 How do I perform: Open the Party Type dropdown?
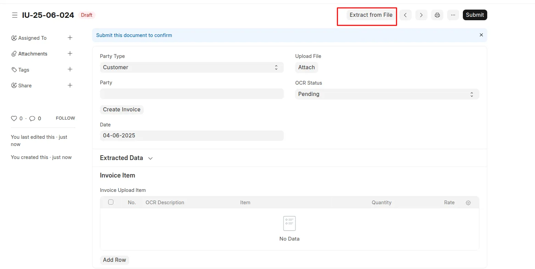click(x=191, y=68)
